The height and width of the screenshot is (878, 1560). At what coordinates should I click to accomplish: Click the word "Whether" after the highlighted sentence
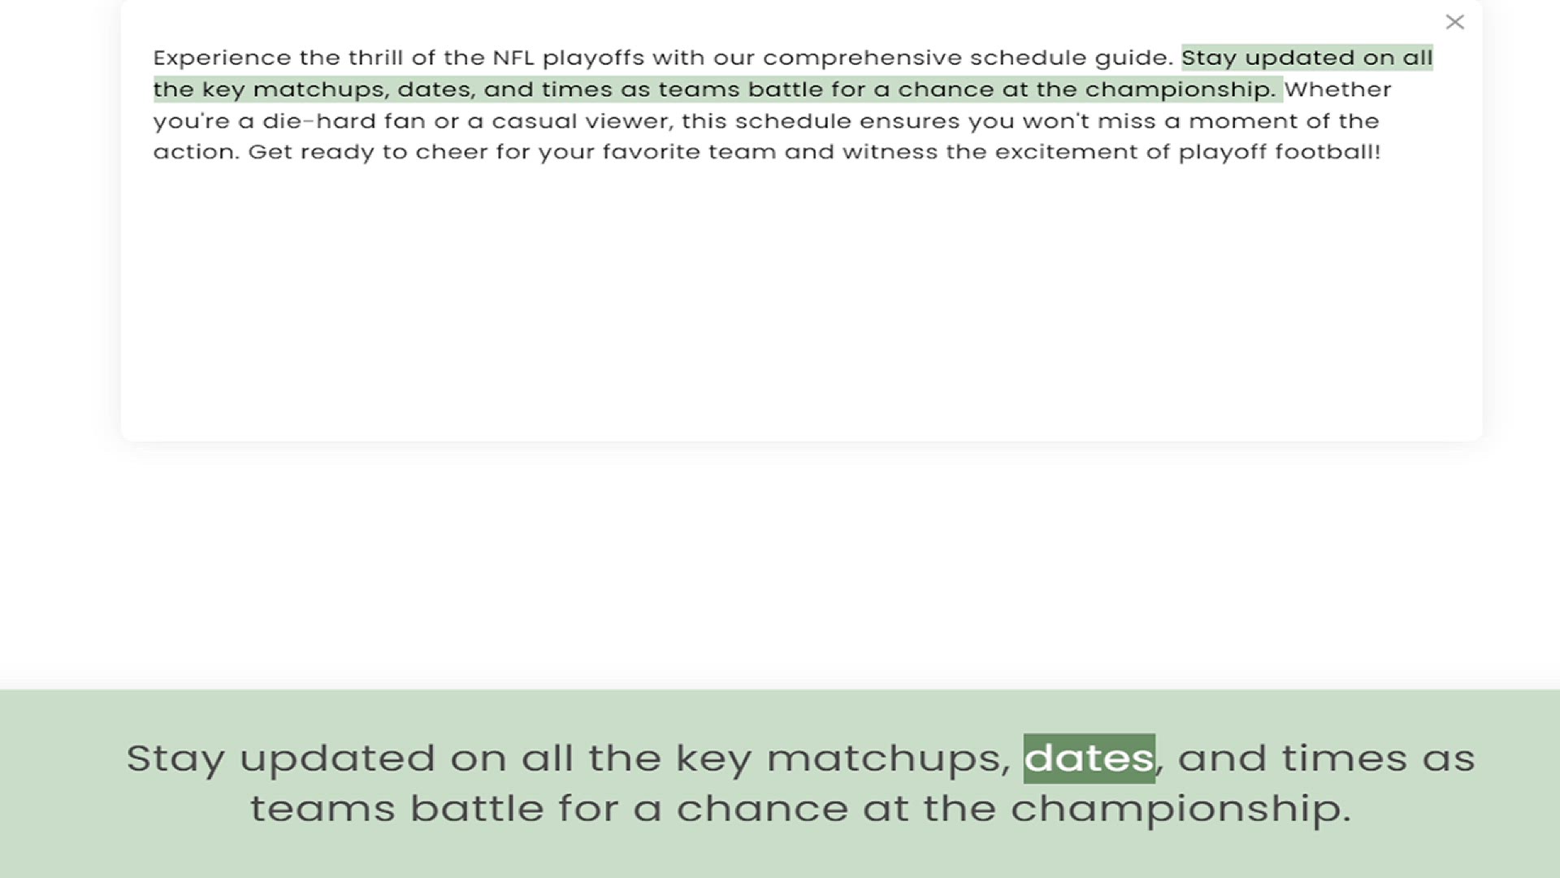1337,89
